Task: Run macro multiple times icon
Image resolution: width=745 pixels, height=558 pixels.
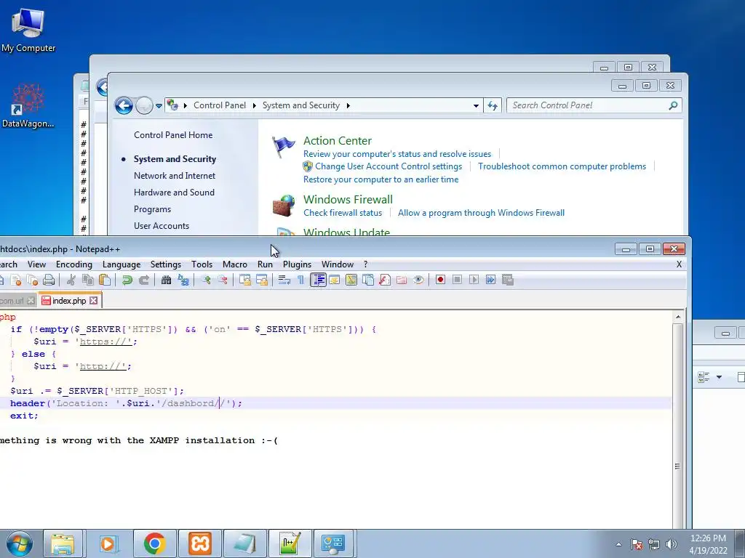Action: (491, 280)
